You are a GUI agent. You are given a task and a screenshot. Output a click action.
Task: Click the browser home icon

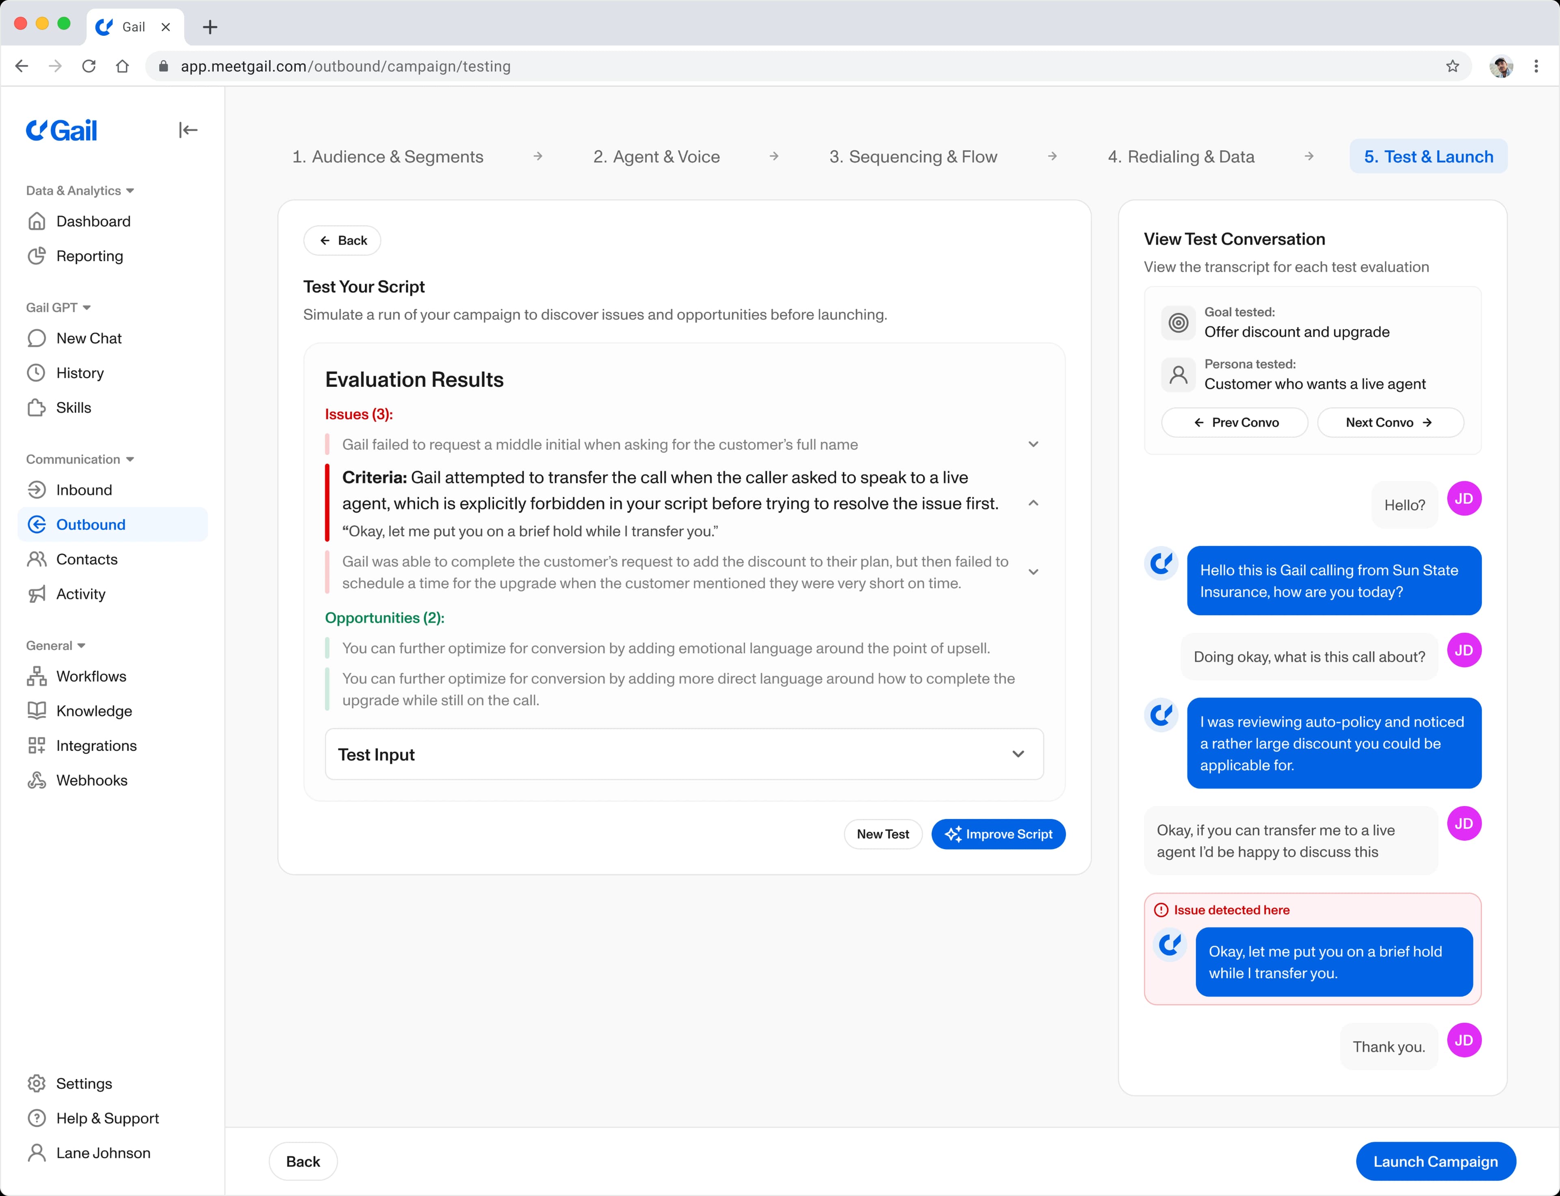(122, 66)
